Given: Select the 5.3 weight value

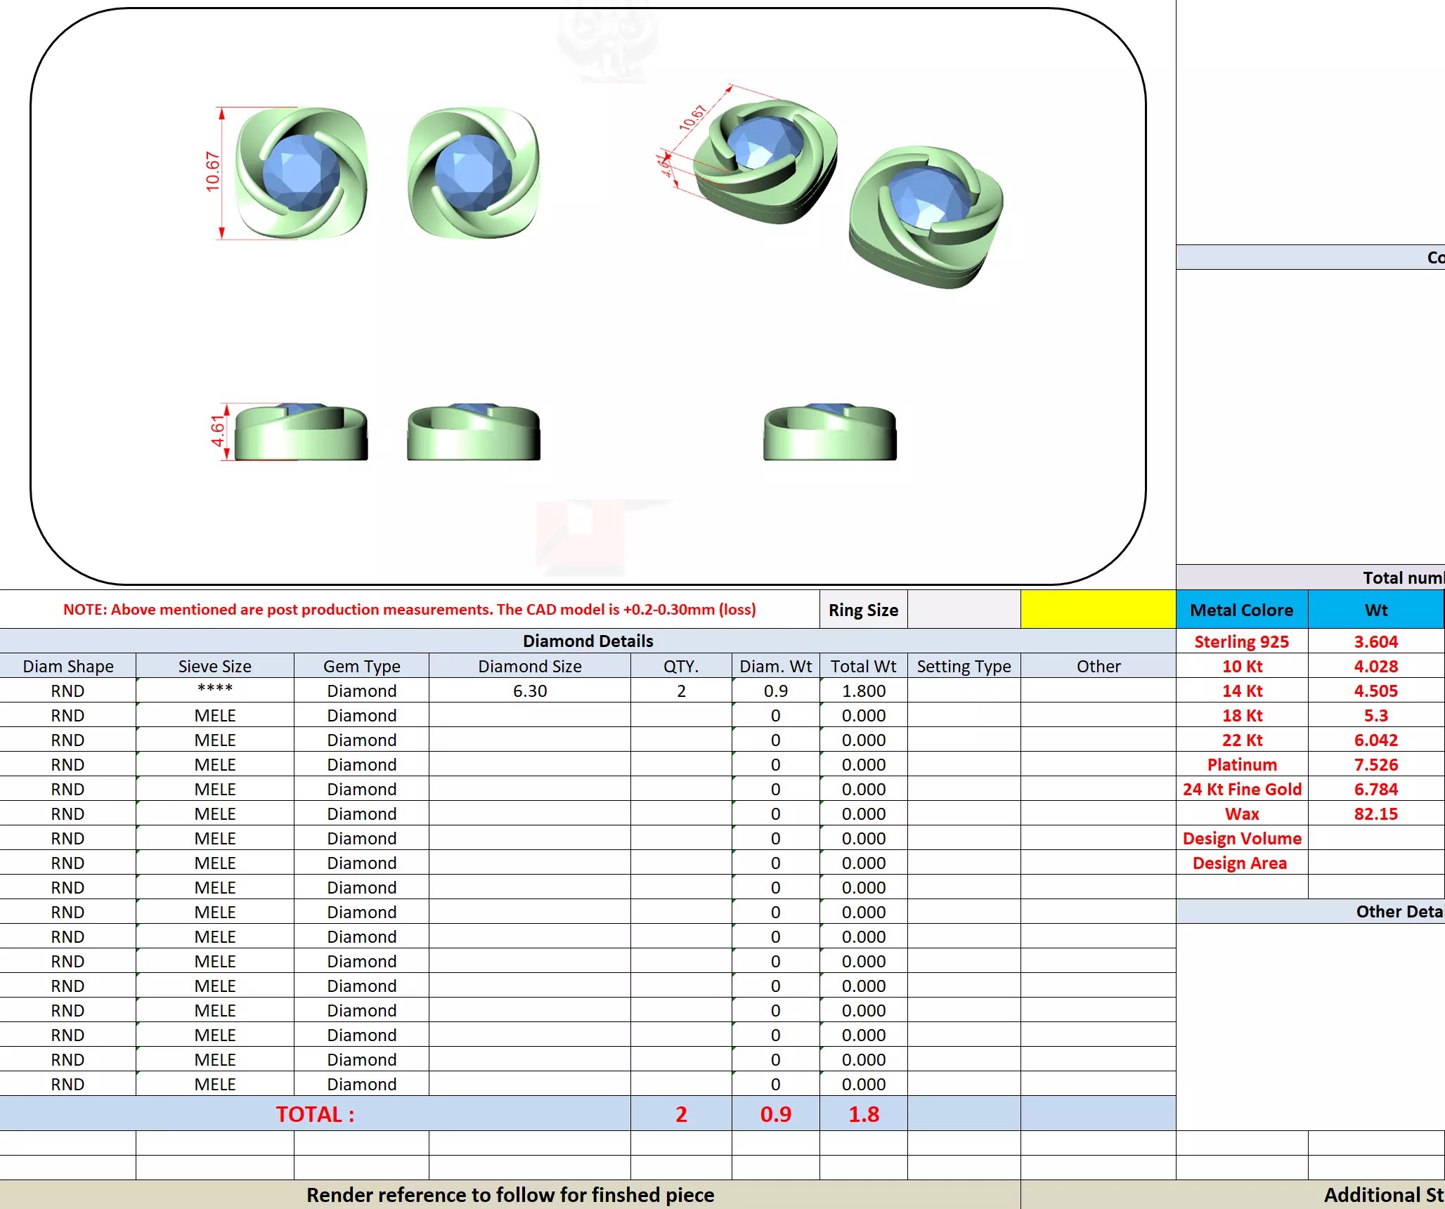Looking at the screenshot, I should [1376, 715].
